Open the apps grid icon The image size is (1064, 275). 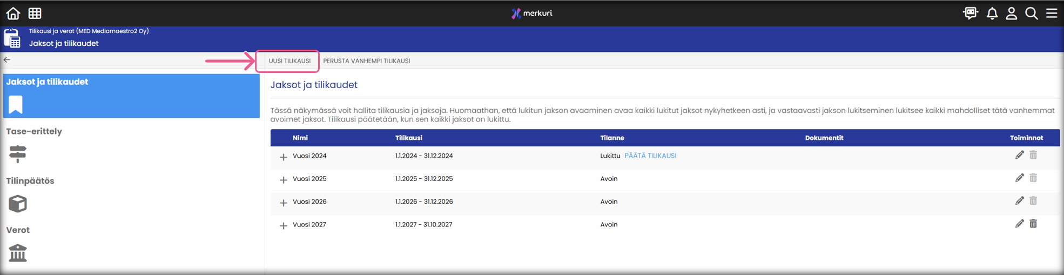coord(35,13)
